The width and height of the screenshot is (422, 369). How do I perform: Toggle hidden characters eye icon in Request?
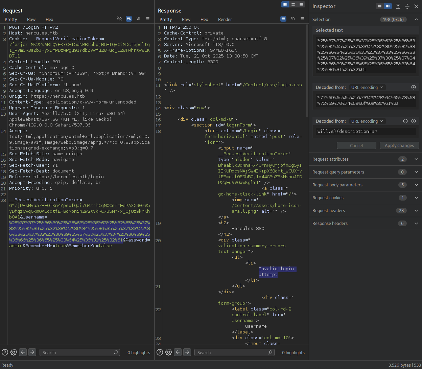click(119, 19)
